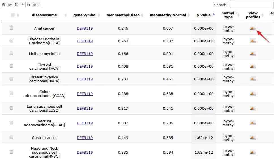
Task: Check the Anal cancer row checkbox
Action: (x=11, y=28)
